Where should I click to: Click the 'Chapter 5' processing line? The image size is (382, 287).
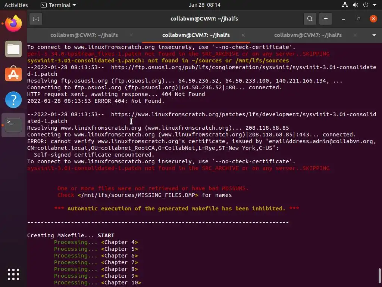tap(96, 249)
